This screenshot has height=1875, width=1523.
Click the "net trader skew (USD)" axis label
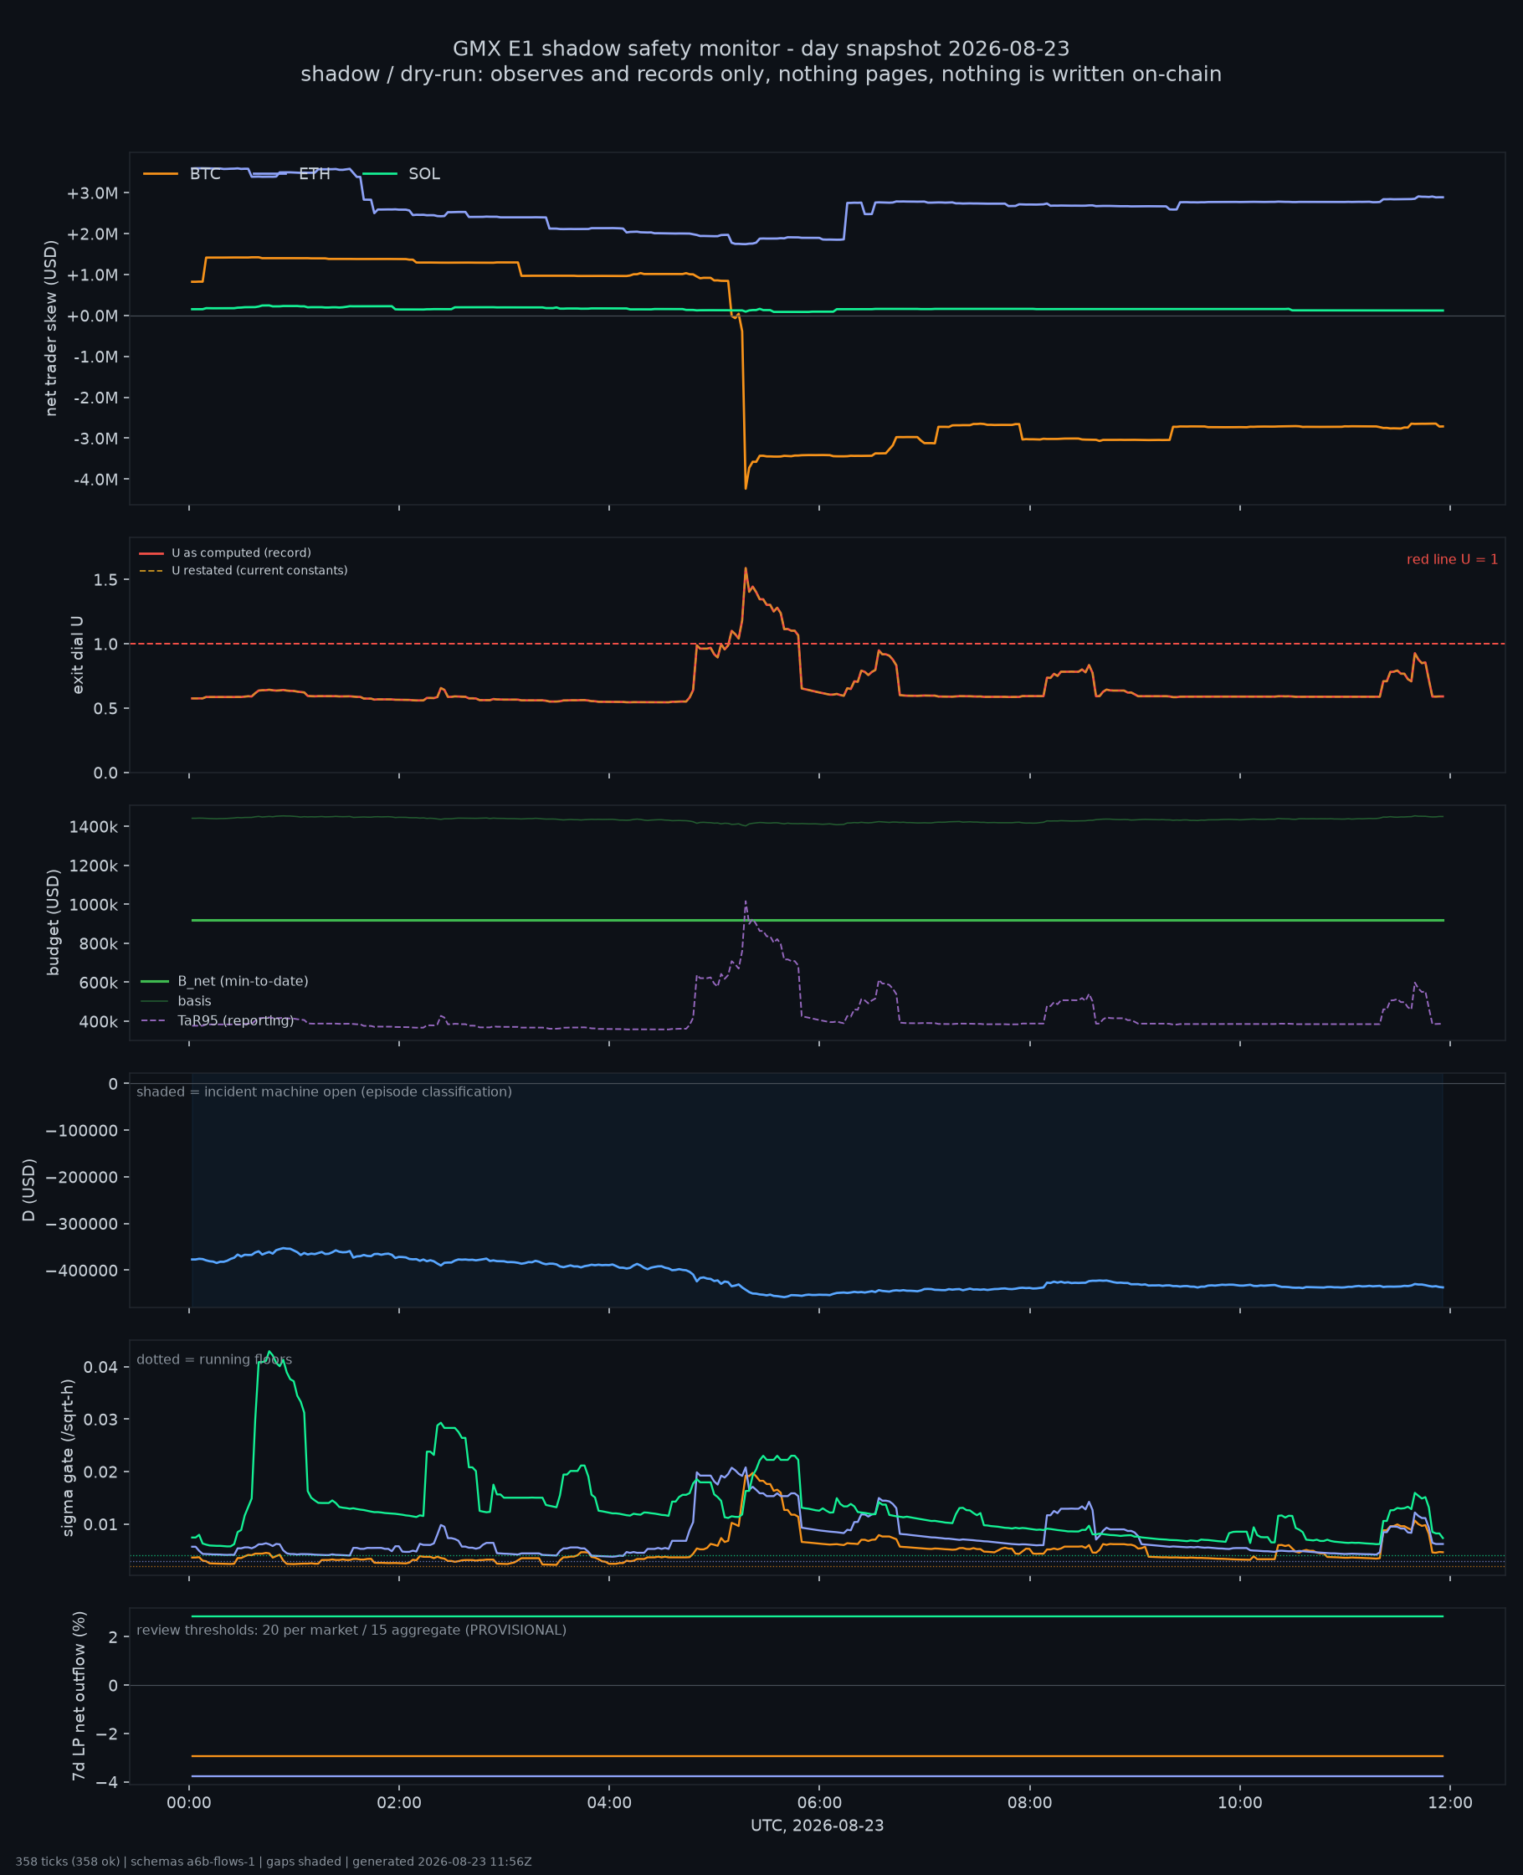point(51,328)
